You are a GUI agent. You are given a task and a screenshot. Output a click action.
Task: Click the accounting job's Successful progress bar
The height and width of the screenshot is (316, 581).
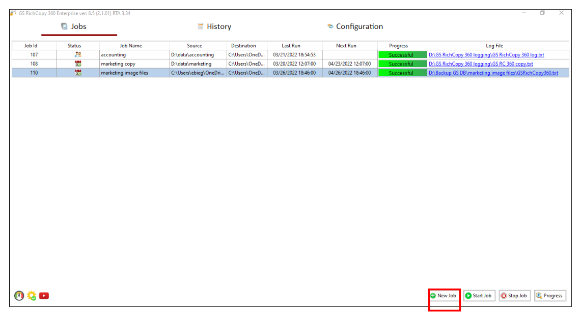pyautogui.click(x=402, y=55)
